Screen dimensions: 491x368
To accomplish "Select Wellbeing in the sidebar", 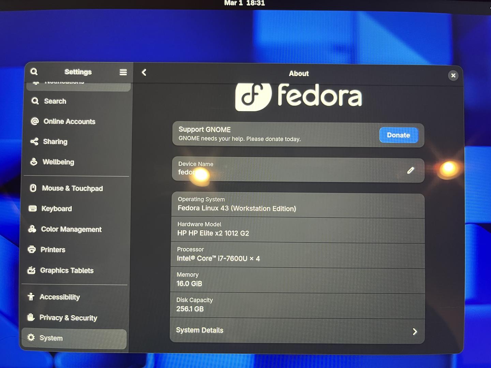I will coord(77,162).
